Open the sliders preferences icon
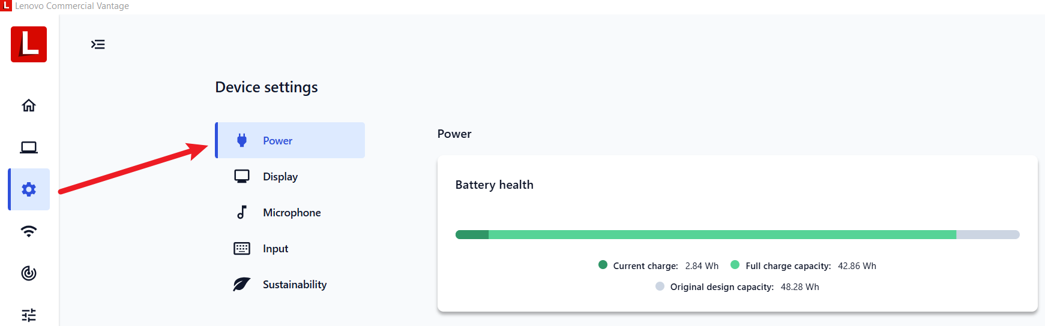 [x=29, y=315]
